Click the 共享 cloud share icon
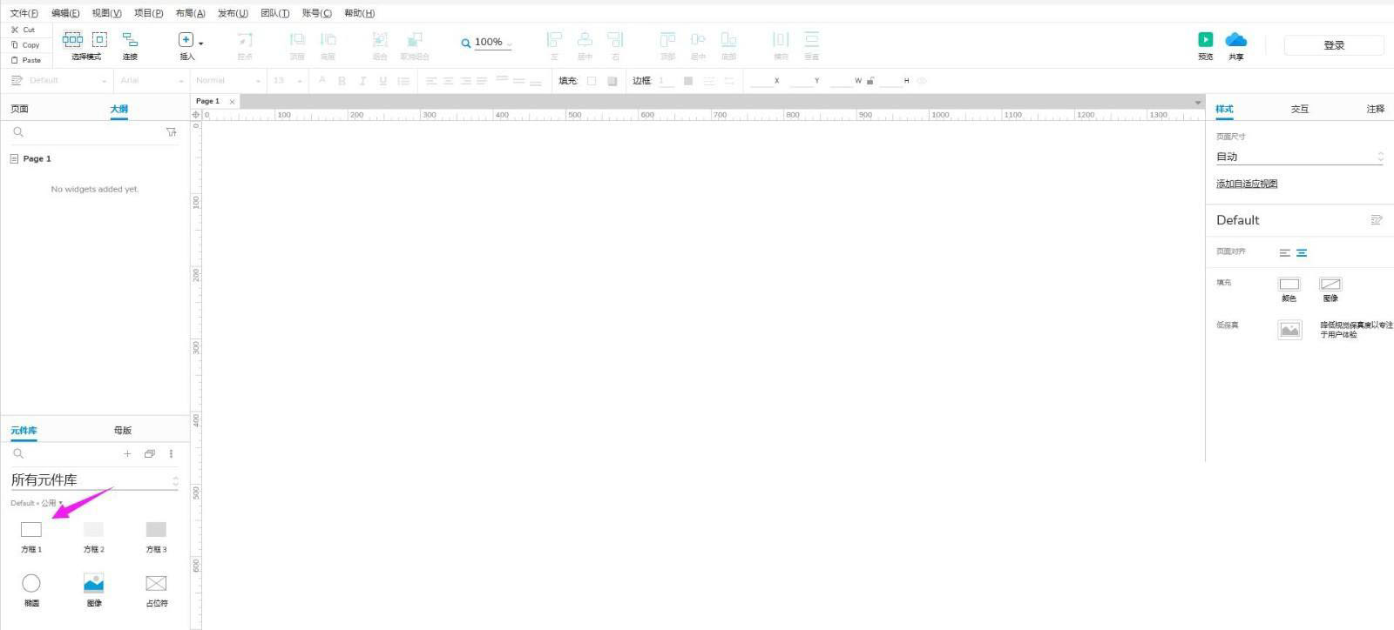 tap(1235, 40)
